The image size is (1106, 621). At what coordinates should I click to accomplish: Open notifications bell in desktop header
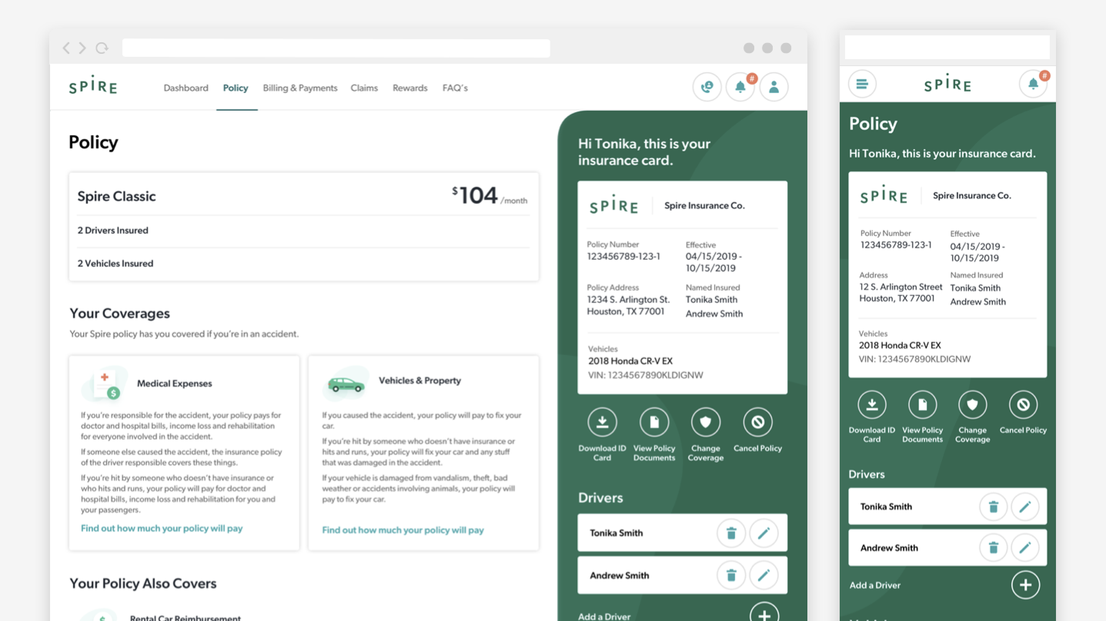(x=740, y=88)
